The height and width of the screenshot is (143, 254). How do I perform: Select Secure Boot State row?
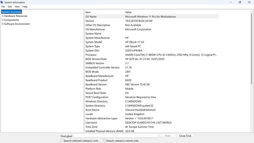coord(152,93)
